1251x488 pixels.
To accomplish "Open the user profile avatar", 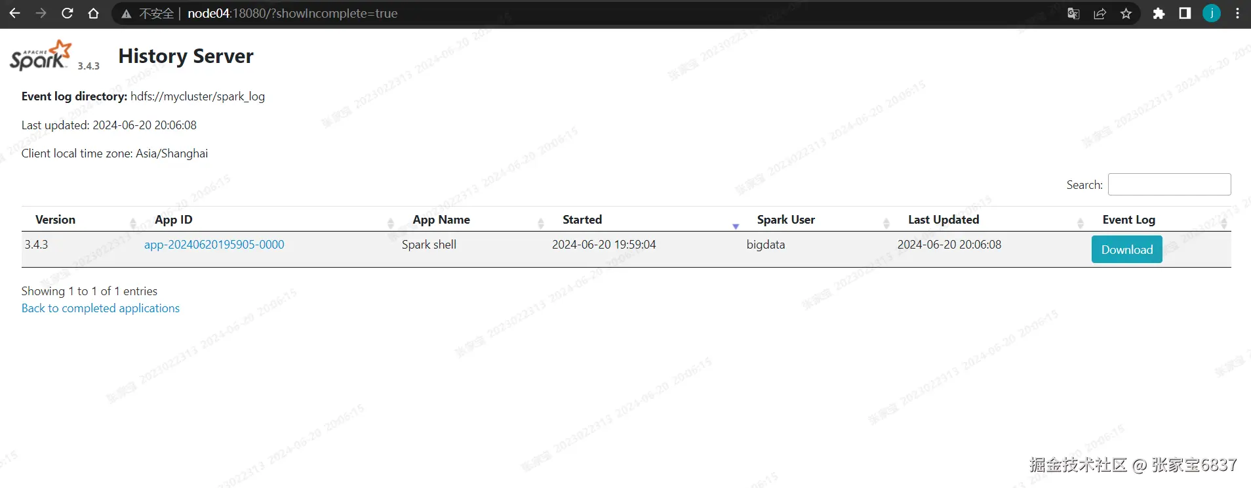I will click(1212, 13).
